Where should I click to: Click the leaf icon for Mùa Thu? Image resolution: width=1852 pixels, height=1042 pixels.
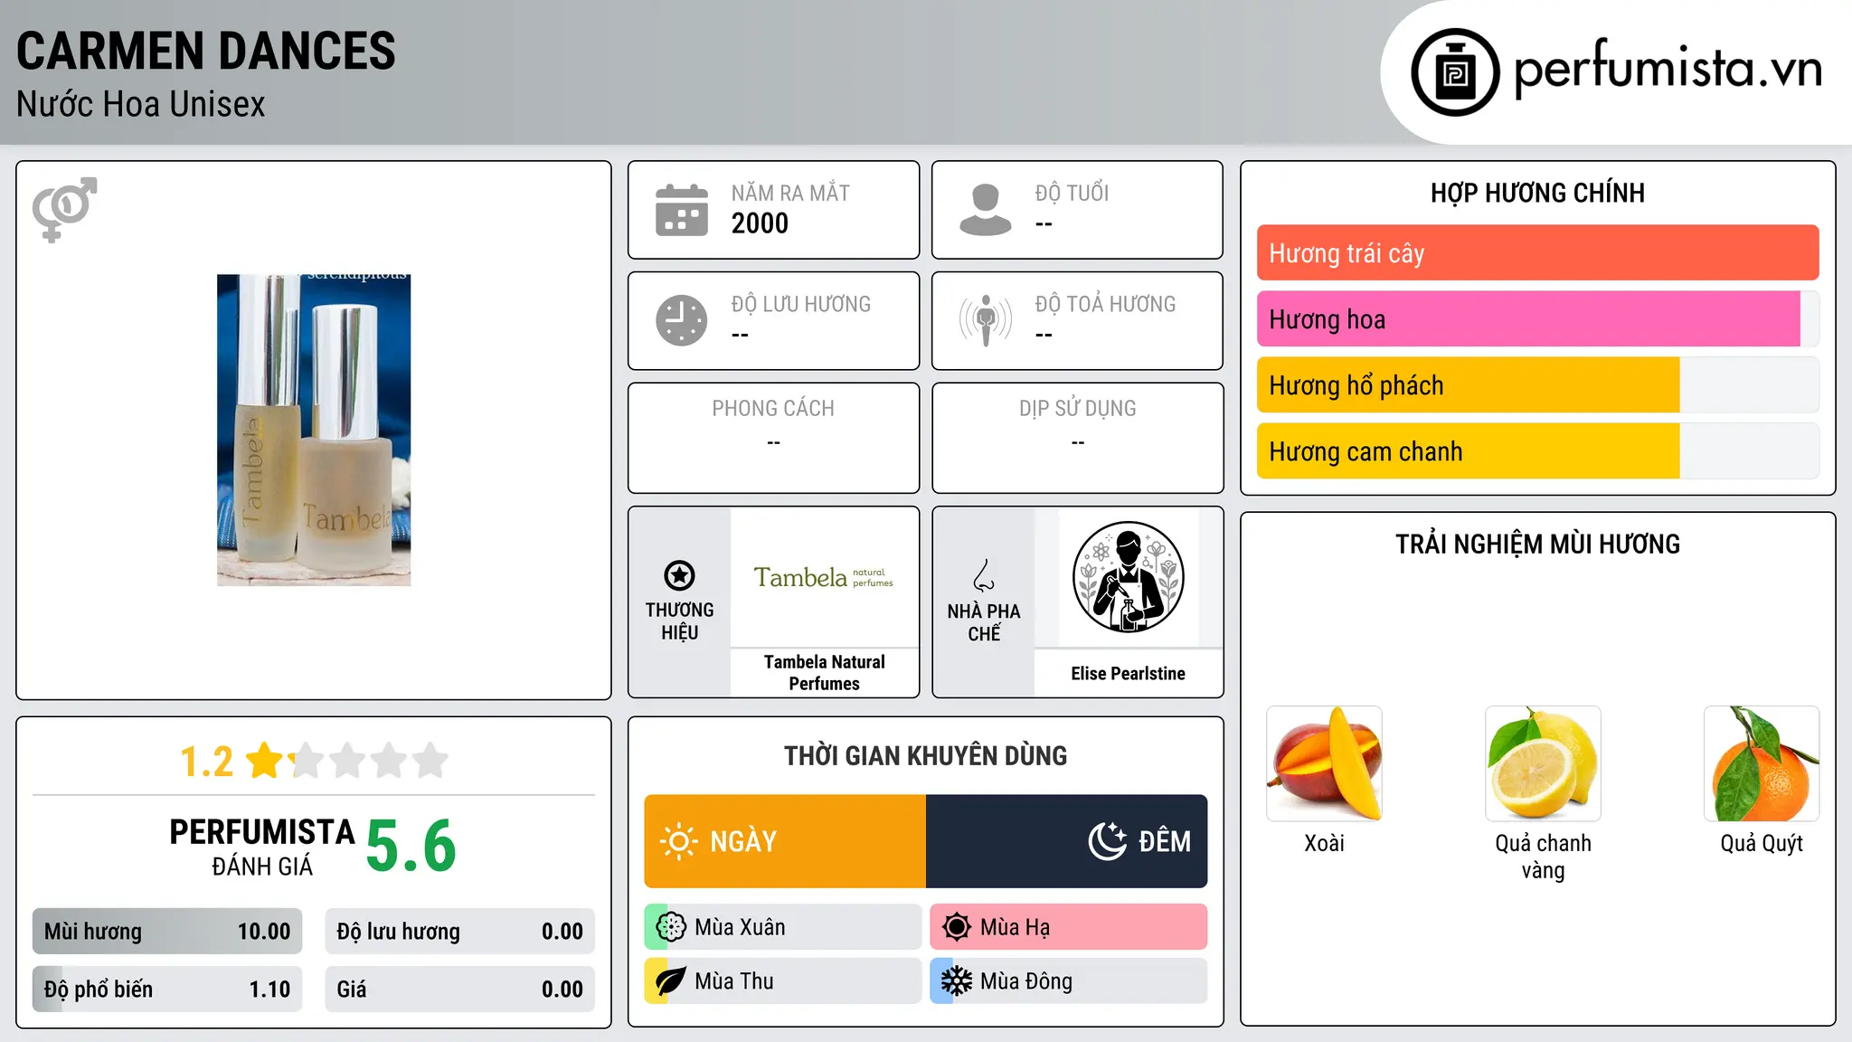point(671,981)
